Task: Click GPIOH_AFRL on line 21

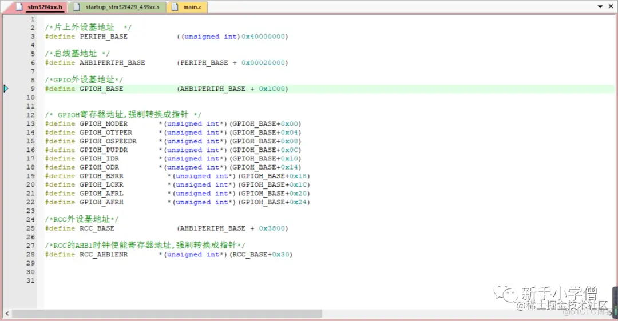Action: coord(101,194)
